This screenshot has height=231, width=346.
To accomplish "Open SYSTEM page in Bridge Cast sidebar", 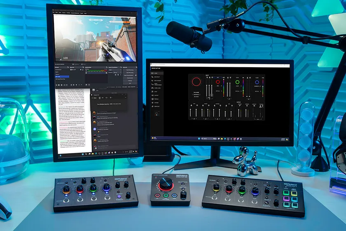I will (x=157, y=102).
